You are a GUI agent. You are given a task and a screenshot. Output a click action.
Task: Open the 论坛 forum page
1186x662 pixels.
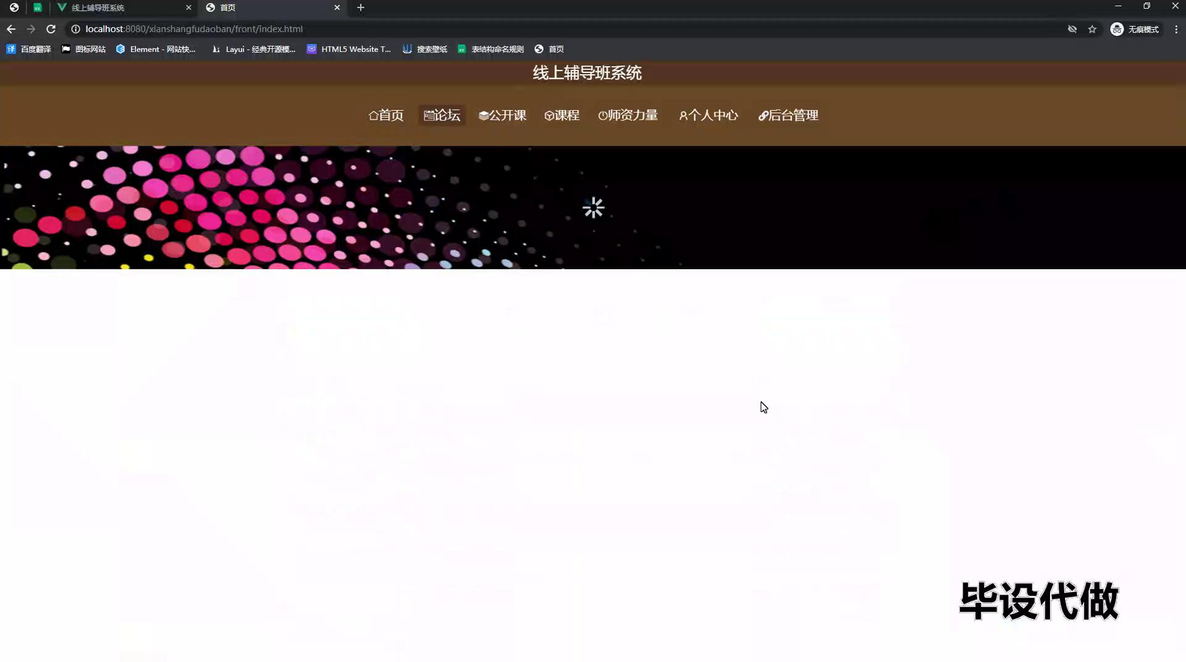point(442,115)
